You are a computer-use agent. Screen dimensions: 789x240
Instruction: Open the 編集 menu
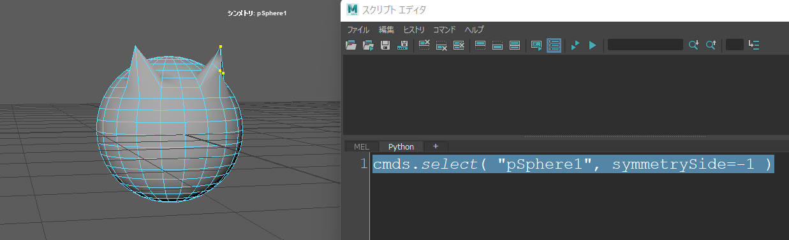coord(387,30)
